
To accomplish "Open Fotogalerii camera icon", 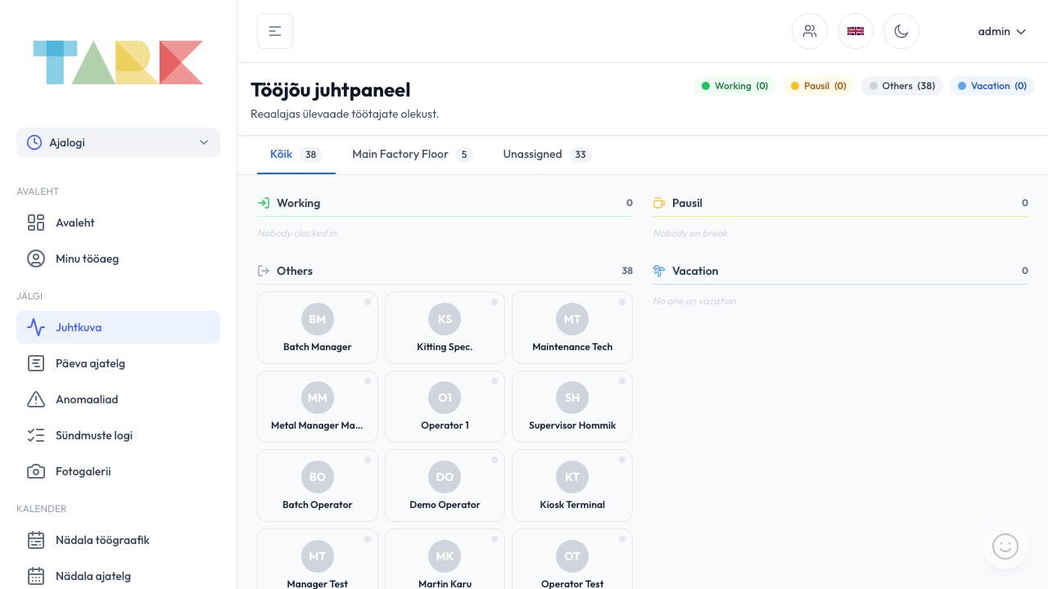I will coord(36,471).
